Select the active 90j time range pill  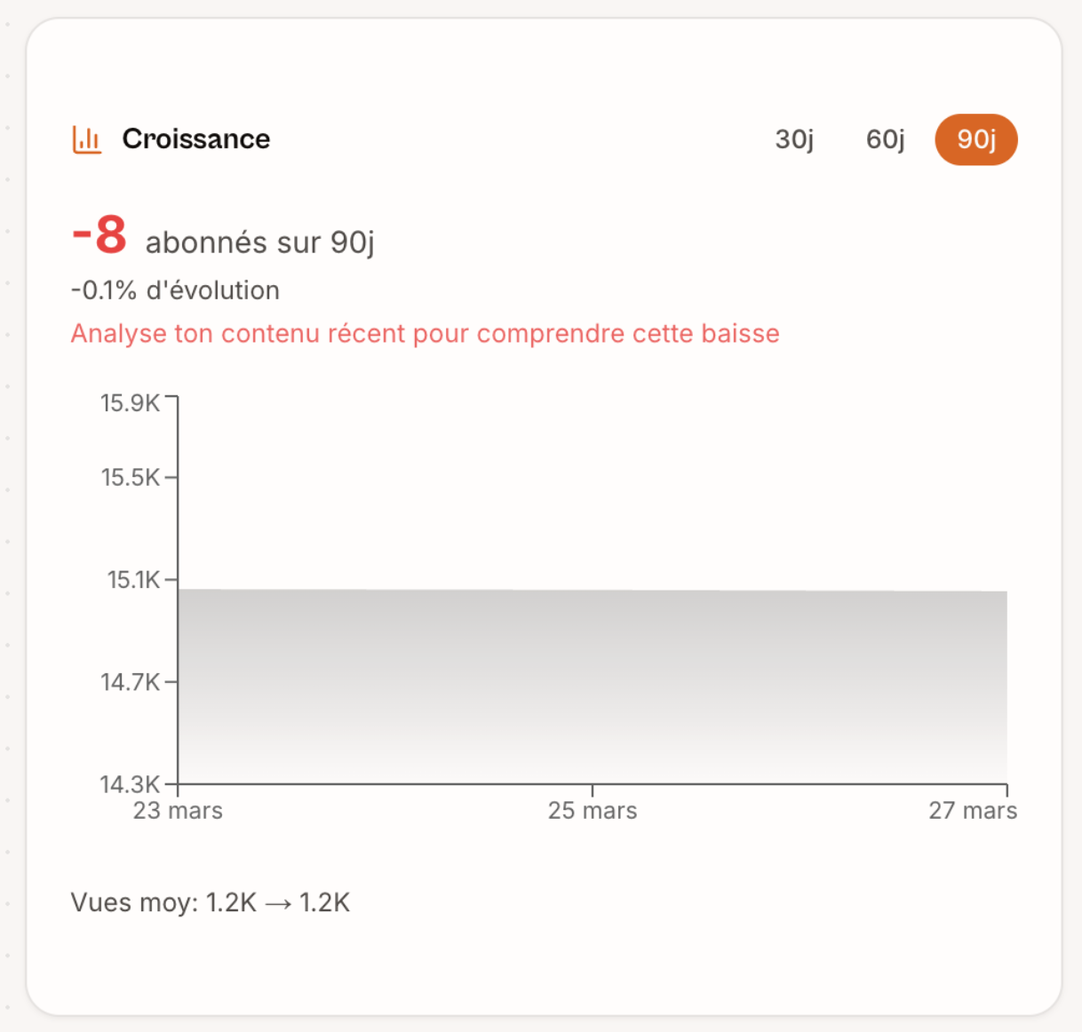[x=976, y=139]
